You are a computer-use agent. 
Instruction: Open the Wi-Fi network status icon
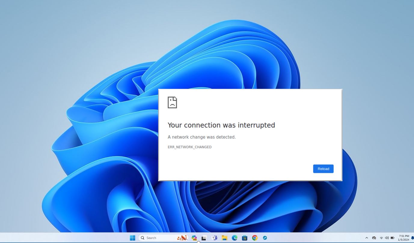click(x=381, y=238)
